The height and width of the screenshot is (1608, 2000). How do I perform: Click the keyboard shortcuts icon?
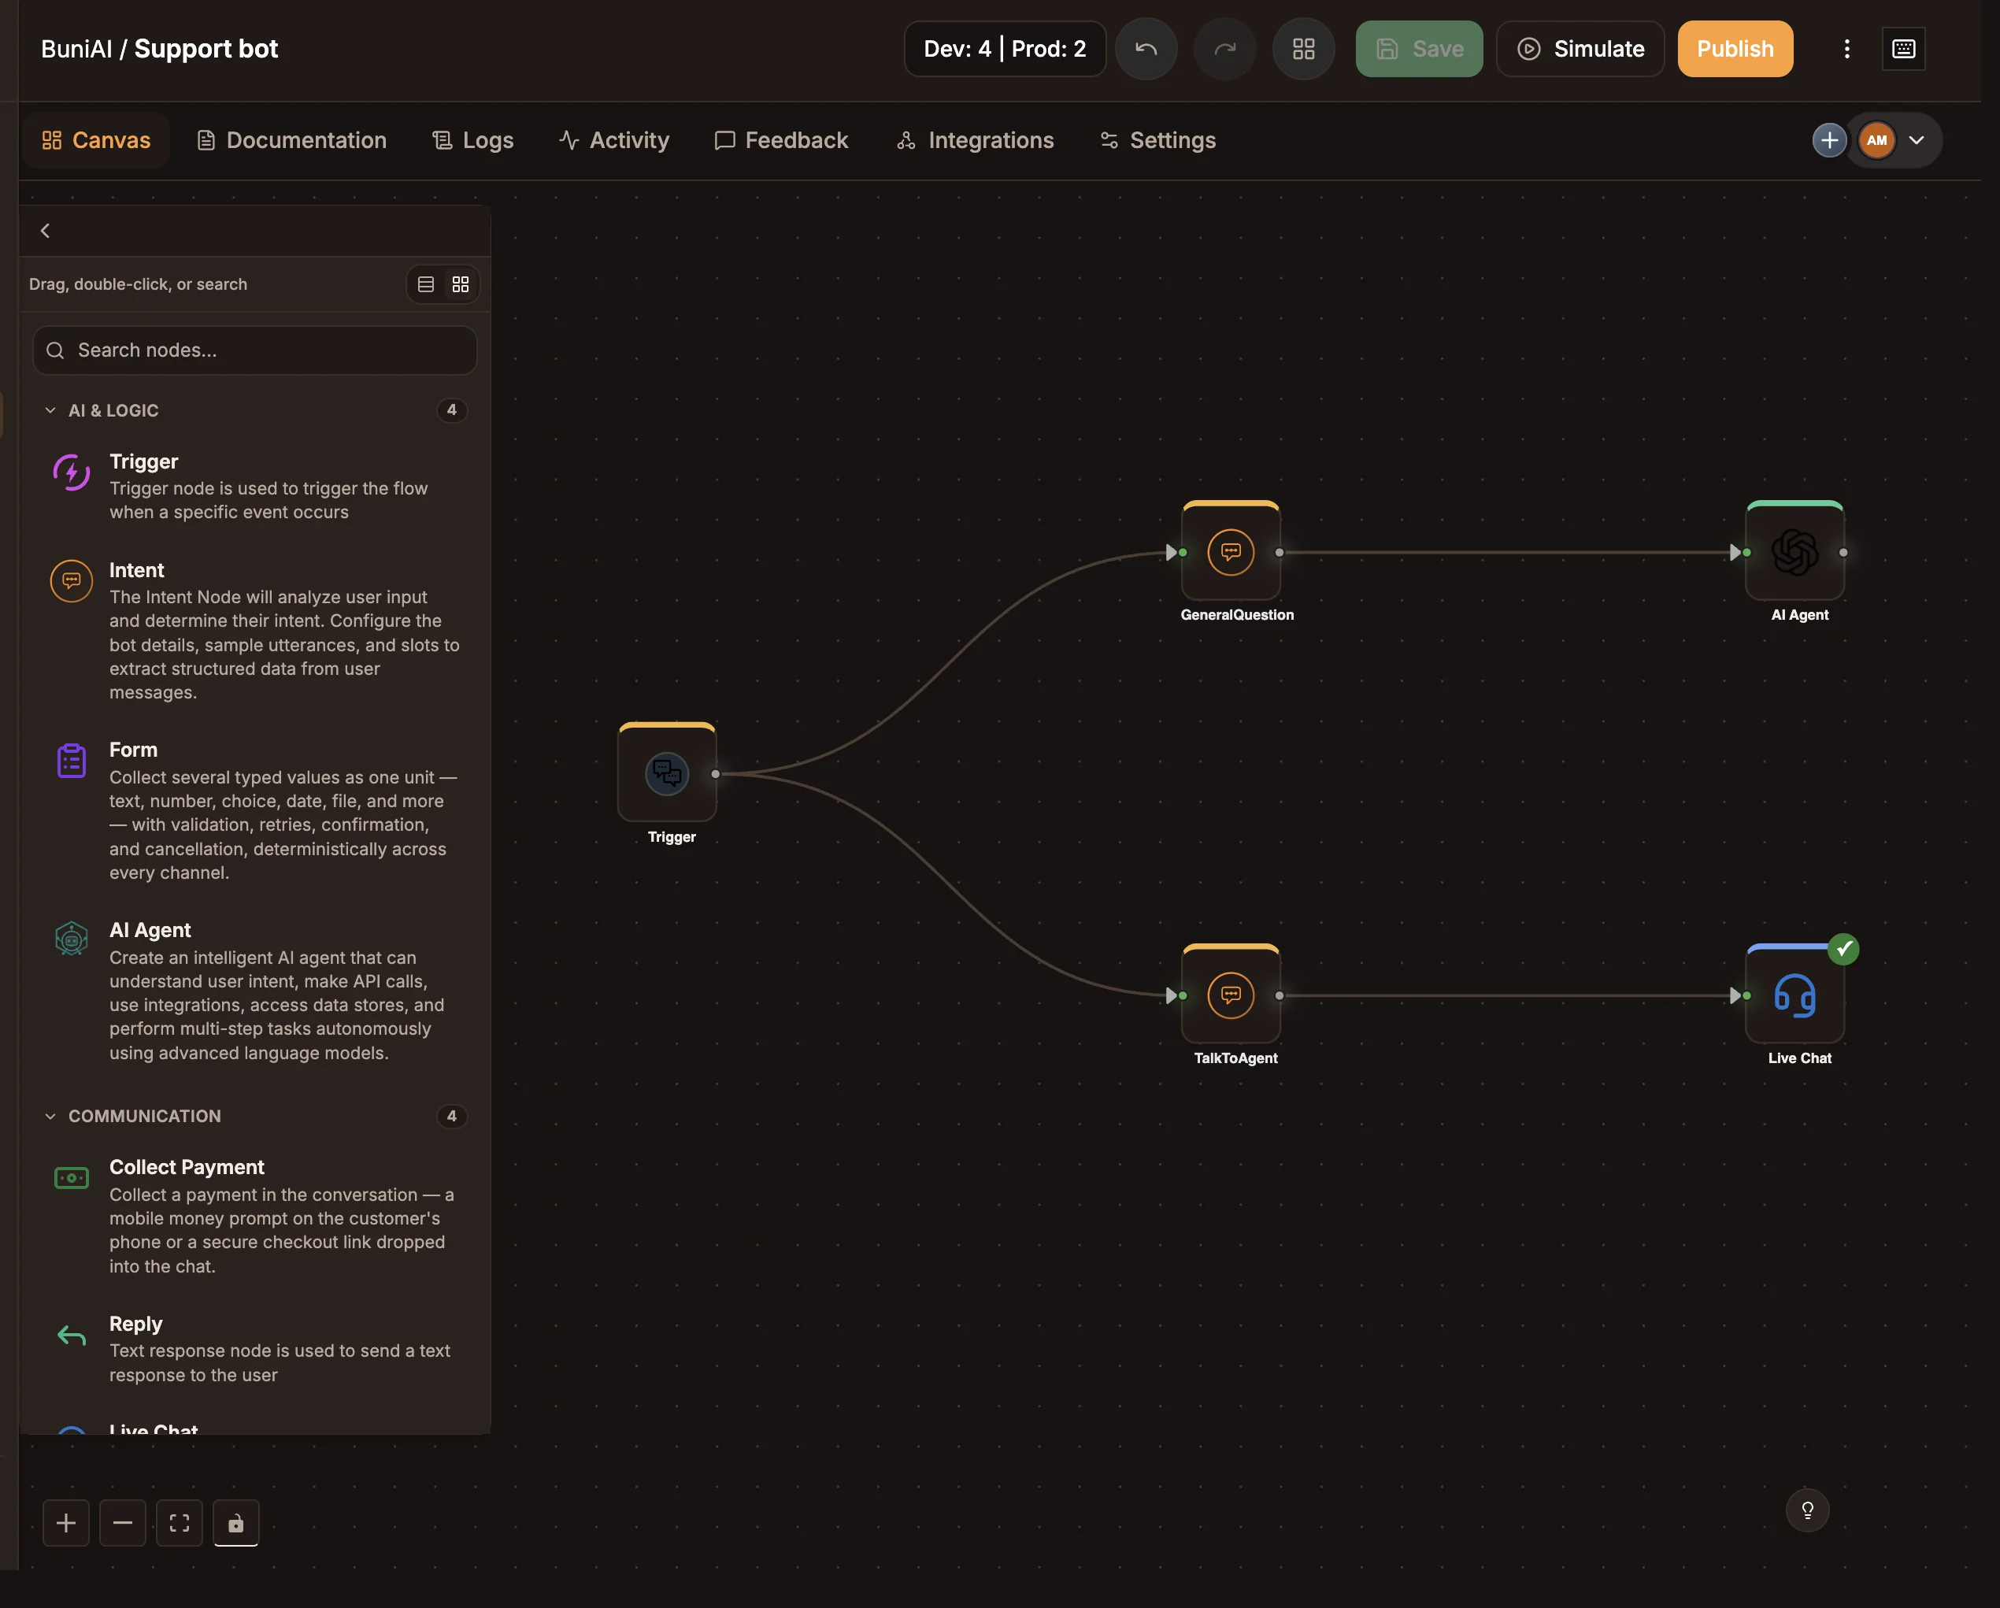point(1902,49)
